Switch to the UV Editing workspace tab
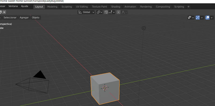215x106 pixels. (82, 7)
